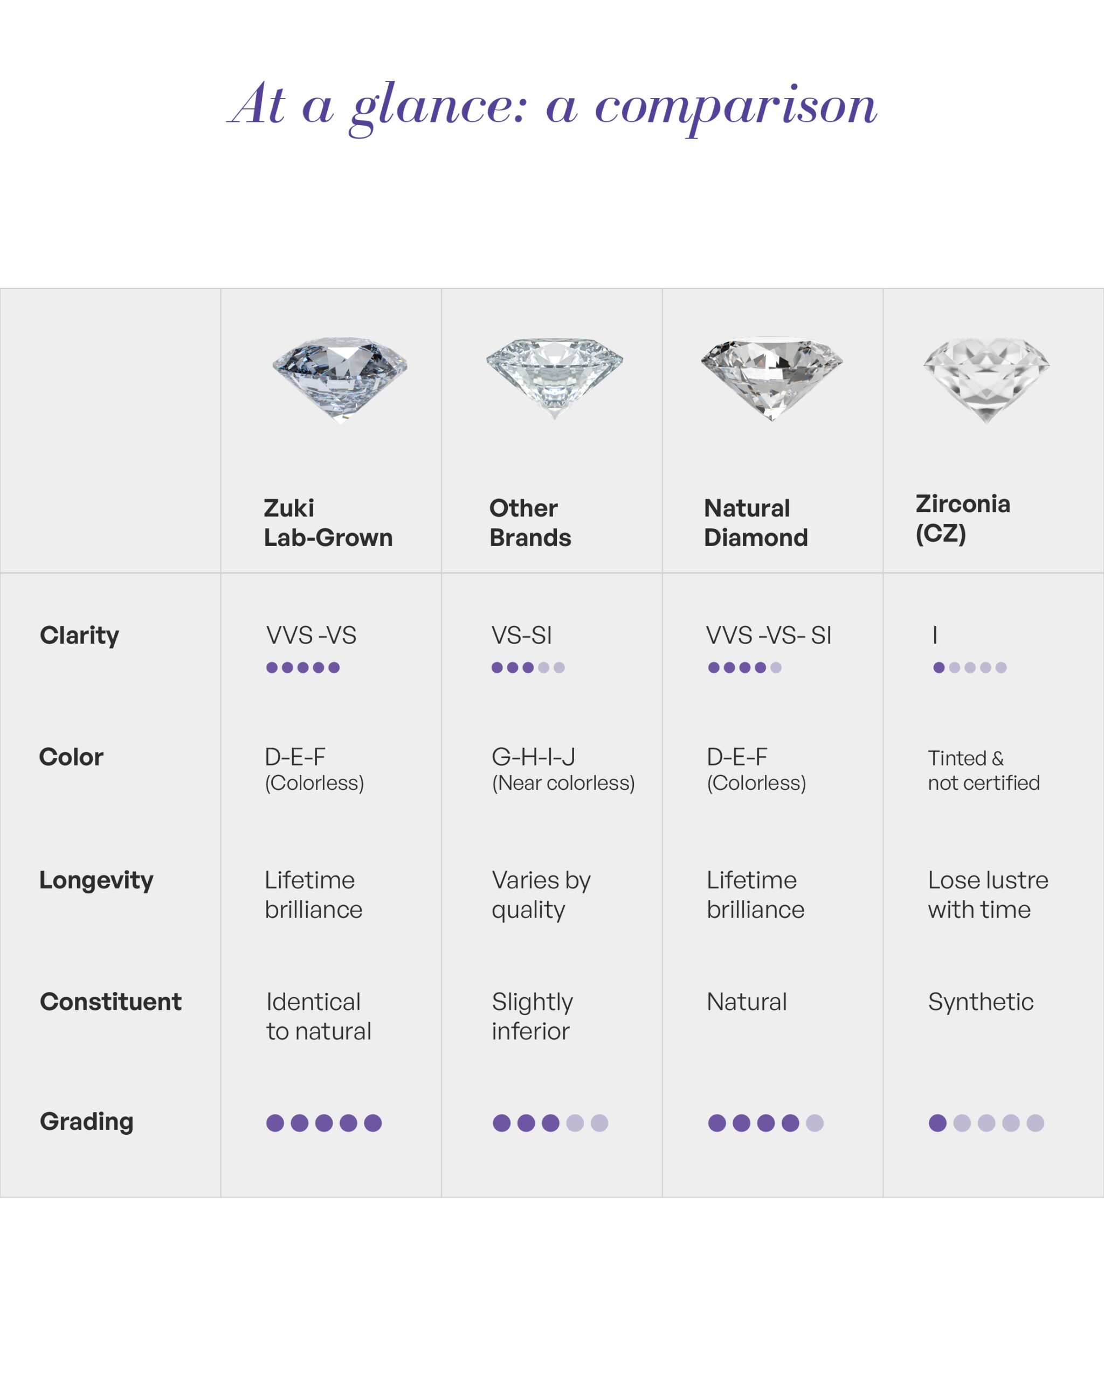Click 'Lose lustre with time' text
1104x1380 pixels.
[988, 895]
